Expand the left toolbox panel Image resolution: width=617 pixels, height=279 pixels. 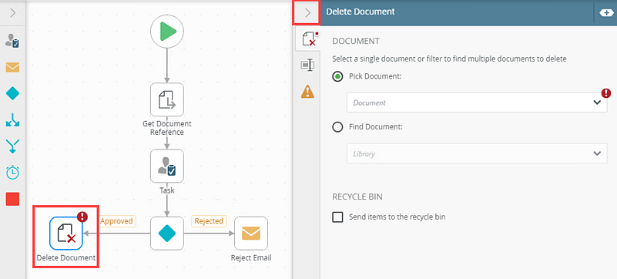tap(12, 13)
